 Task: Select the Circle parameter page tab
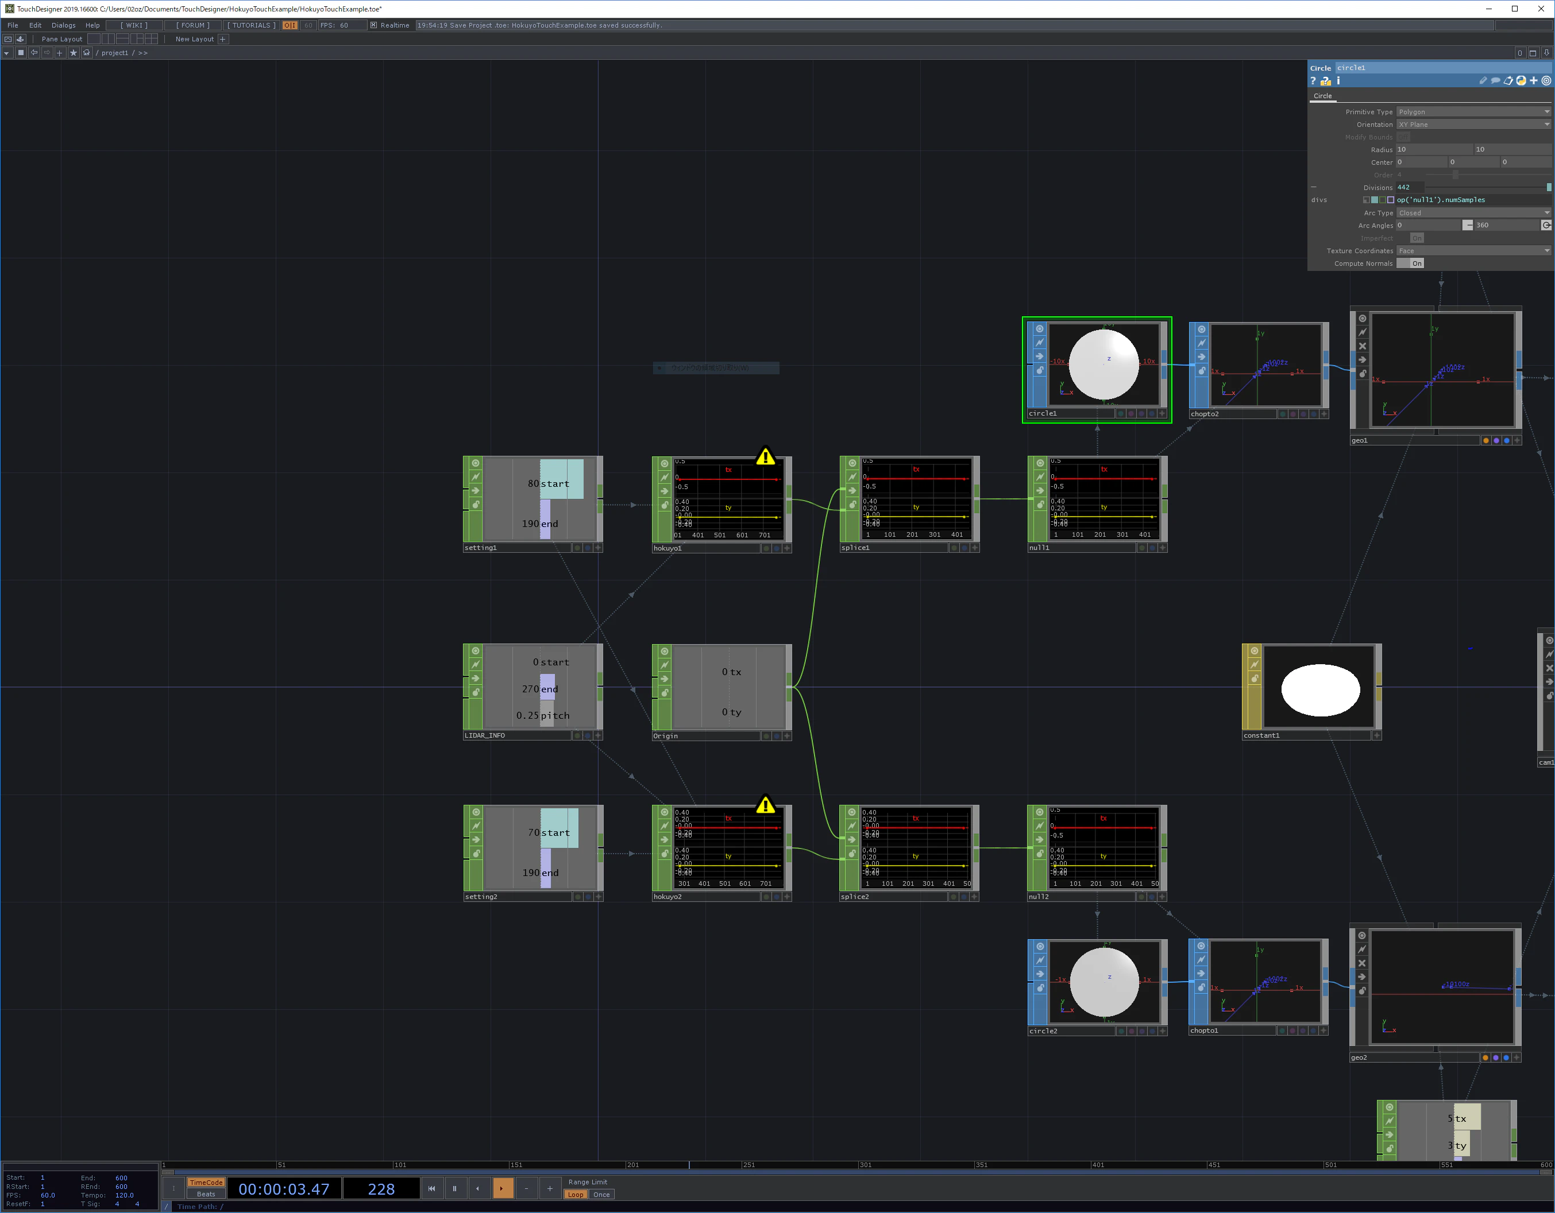coord(1323,96)
